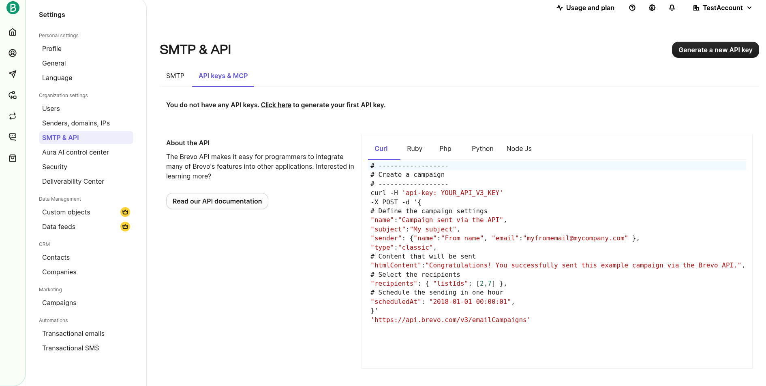This screenshot has width=766, height=386.
Task: Switch to the SMTP tab
Action: coord(175,76)
